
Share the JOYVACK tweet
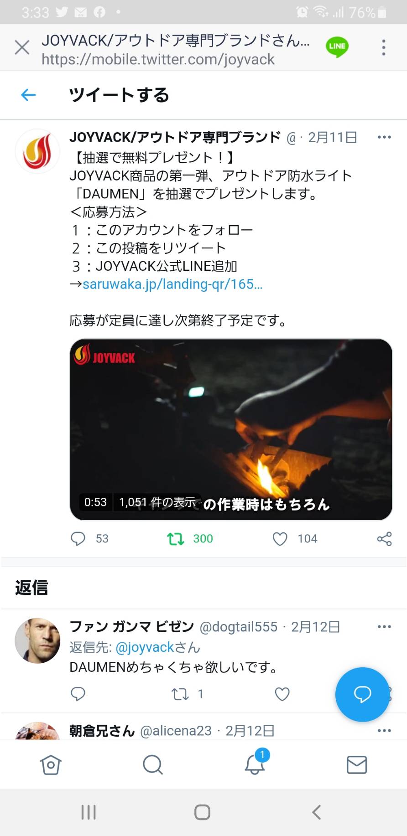pos(384,539)
